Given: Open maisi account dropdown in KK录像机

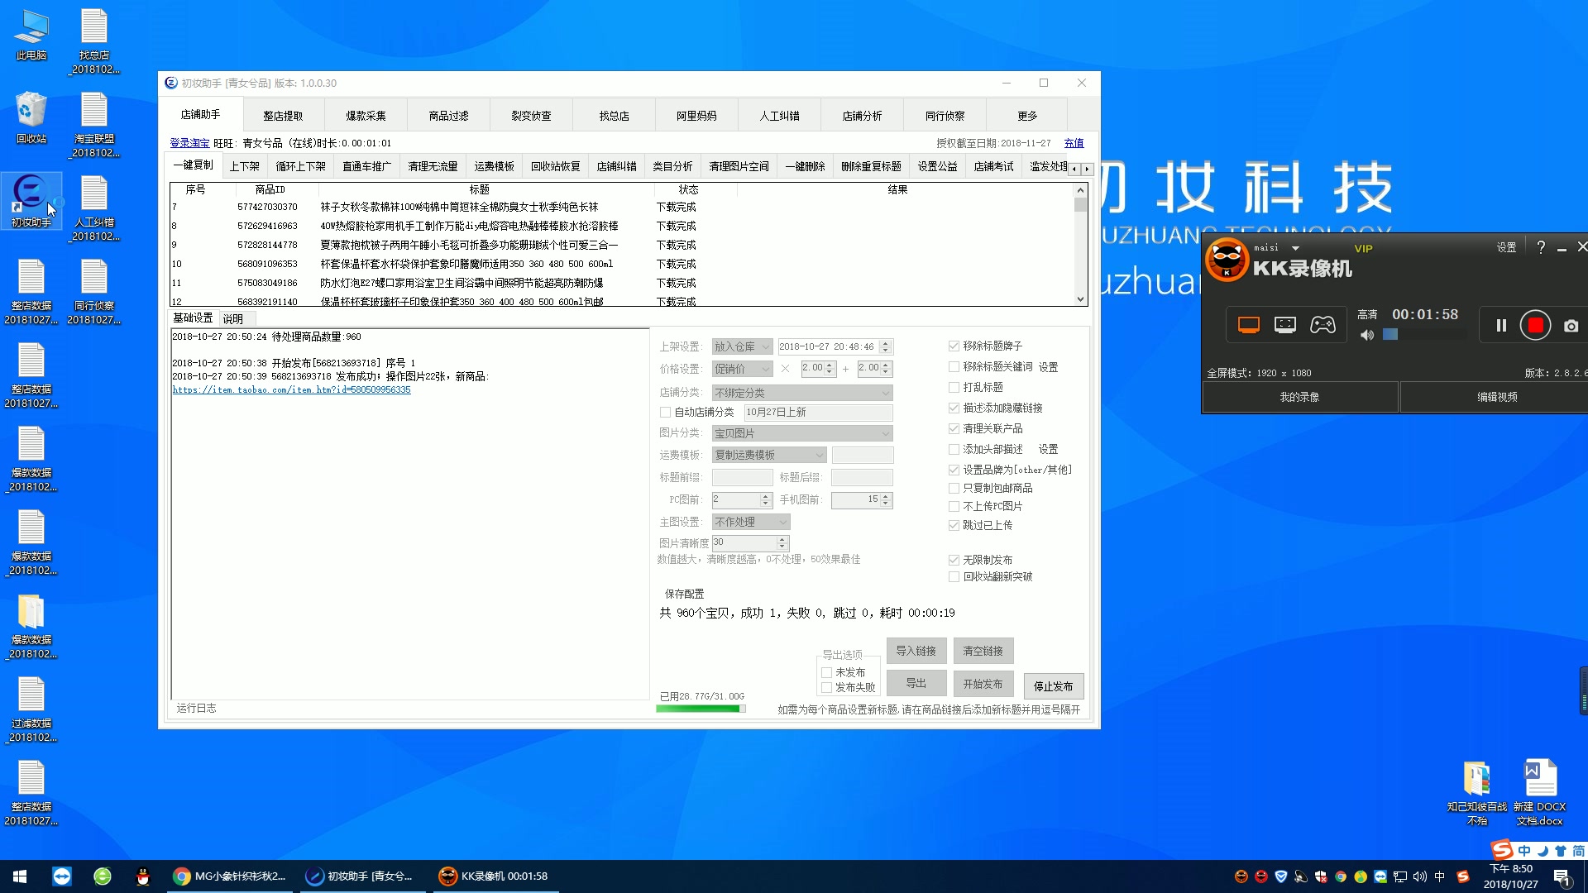Looking at the screenshot, I should (x=1295, y=248).
